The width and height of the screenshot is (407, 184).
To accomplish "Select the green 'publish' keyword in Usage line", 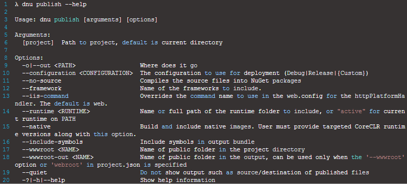I will pyautogui.click(x=66, y=20).
